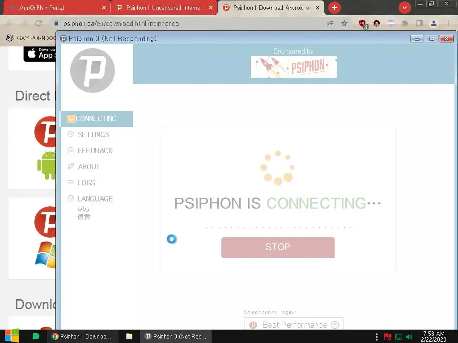Open the tab search dropdown arrow in Chrome

[x=404, y=8]
